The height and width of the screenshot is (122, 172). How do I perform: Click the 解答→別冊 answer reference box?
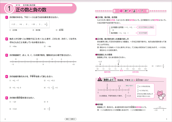tap(71, 119)
